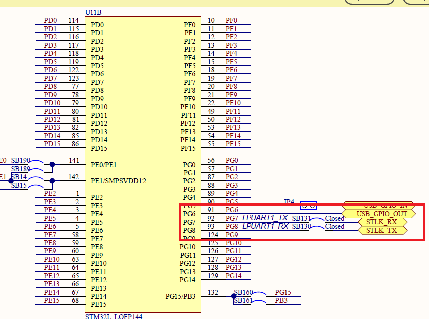Click solder bridge SB131 label

pyautogui.click(x=301, y=218)
